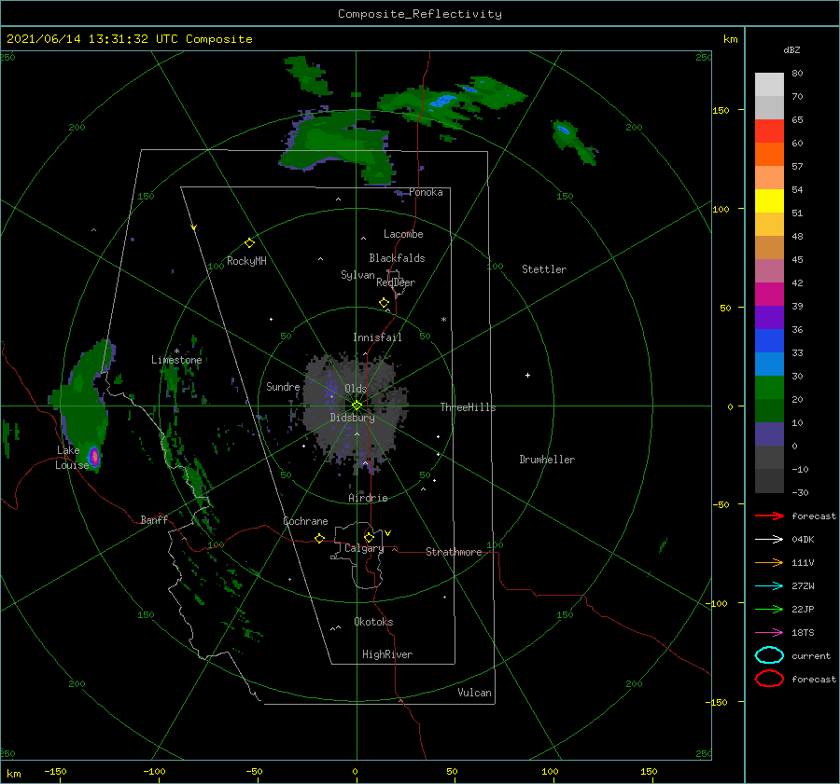Click the white 04DK arrow icon
Screen dimensions: 840x784
point(769,539)
